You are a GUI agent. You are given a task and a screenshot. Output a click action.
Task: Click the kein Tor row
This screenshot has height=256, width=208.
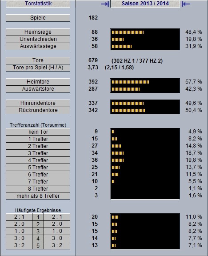point(38,132)
